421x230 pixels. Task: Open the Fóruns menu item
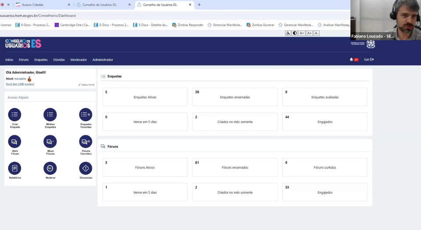[x=24, y=60]
